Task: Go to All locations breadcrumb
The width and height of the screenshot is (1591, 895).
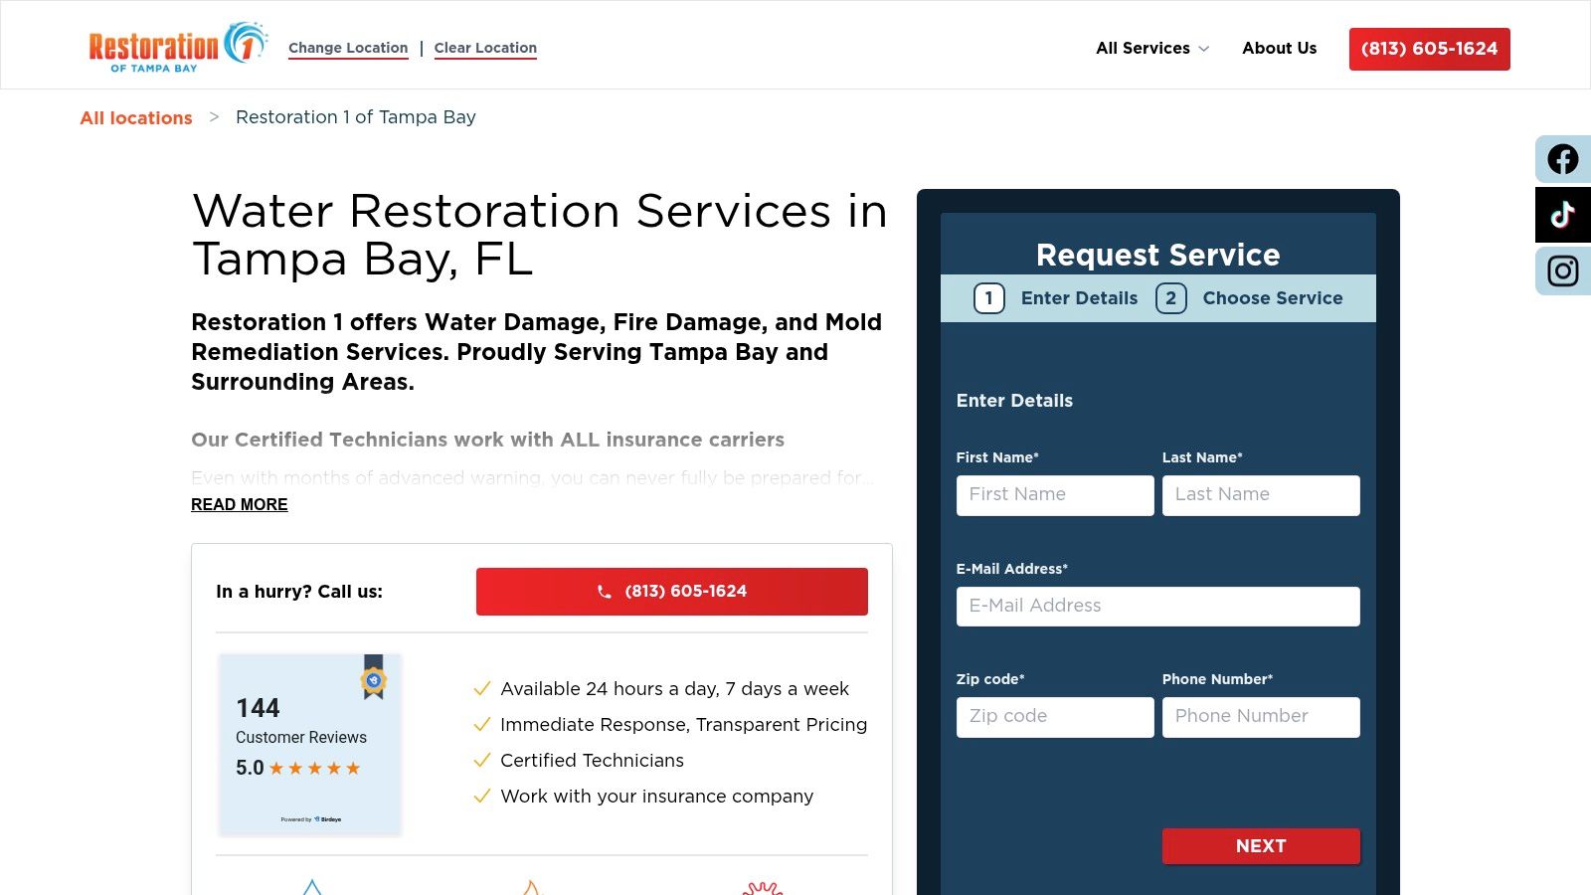Action: [136, 117]
